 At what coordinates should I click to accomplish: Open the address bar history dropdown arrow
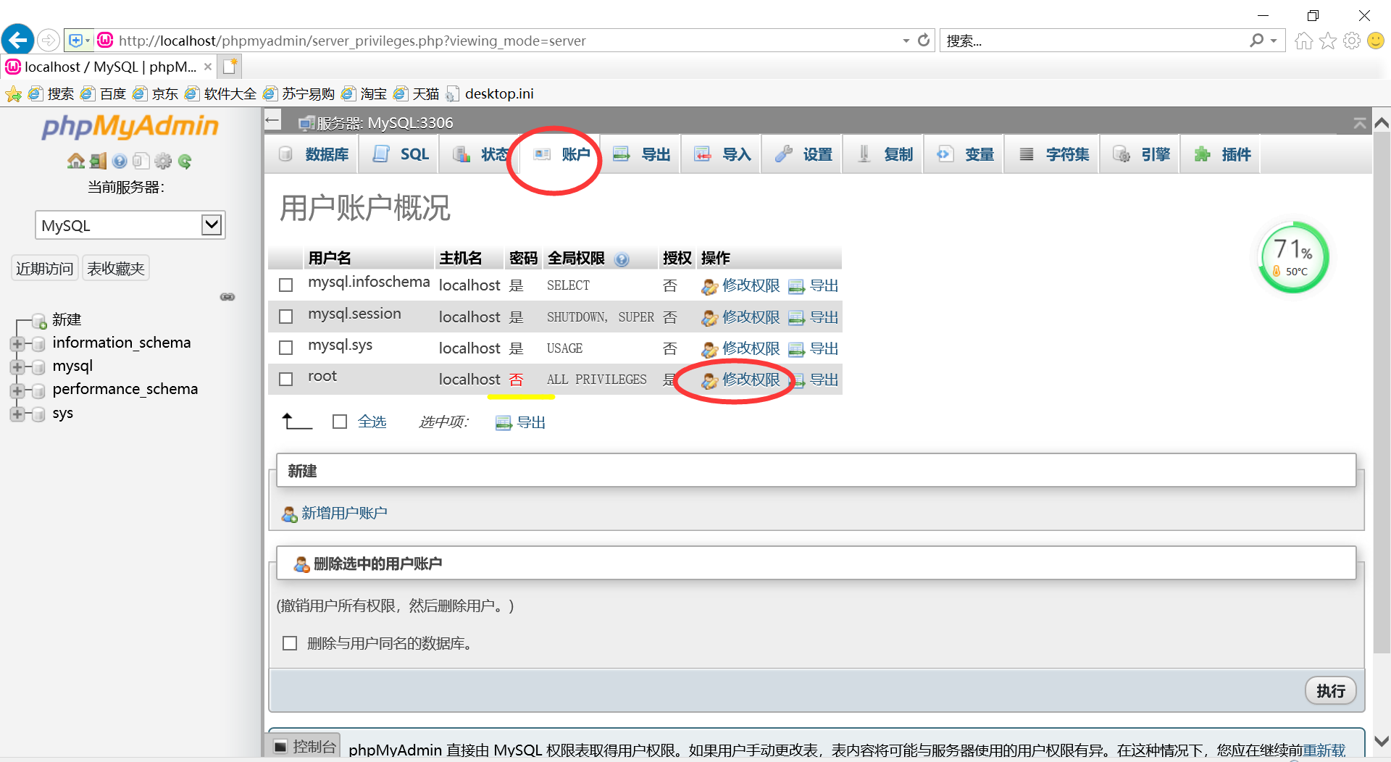tap(906, 41)
